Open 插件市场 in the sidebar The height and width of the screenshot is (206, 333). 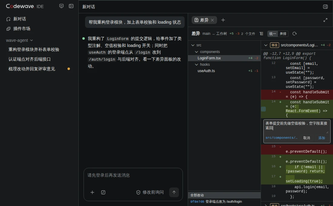(22, 29)
